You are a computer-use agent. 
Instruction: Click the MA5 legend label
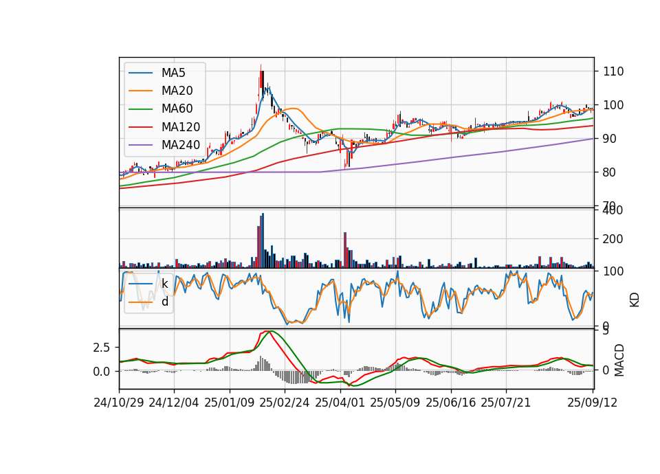pos(173,73)
